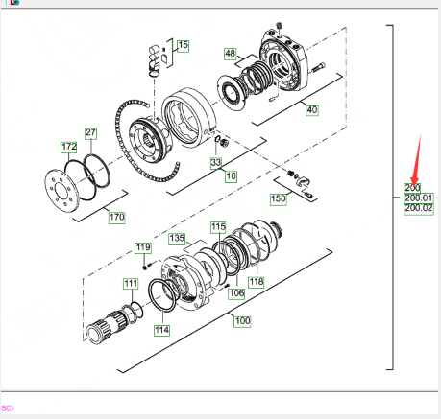Click part label 135
This screenshot has height=419, width=441.
[x=177, y=239]
